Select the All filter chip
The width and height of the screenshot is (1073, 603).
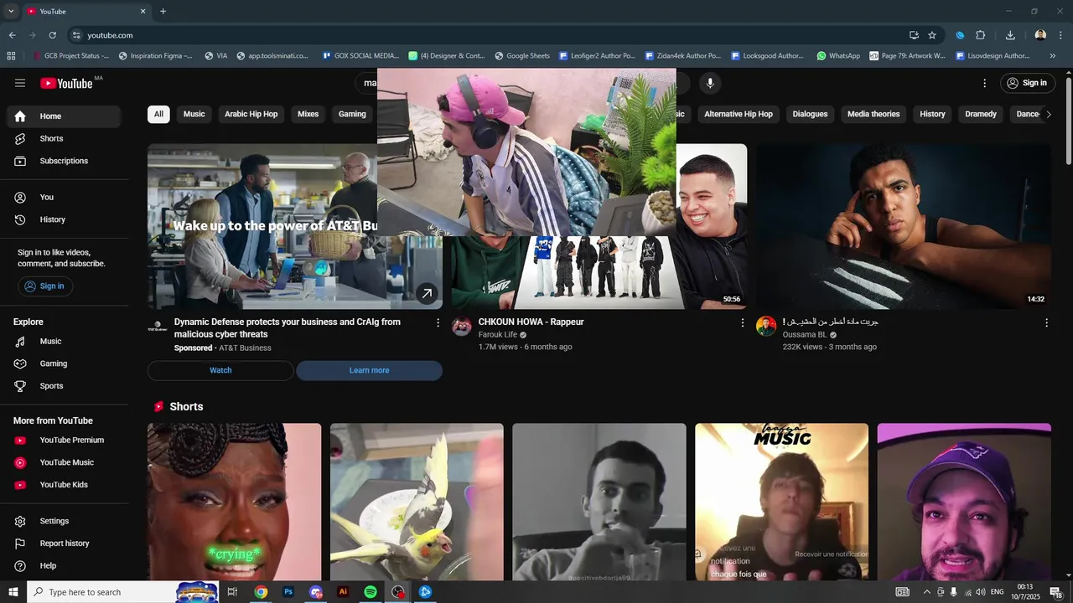[158, 114]
